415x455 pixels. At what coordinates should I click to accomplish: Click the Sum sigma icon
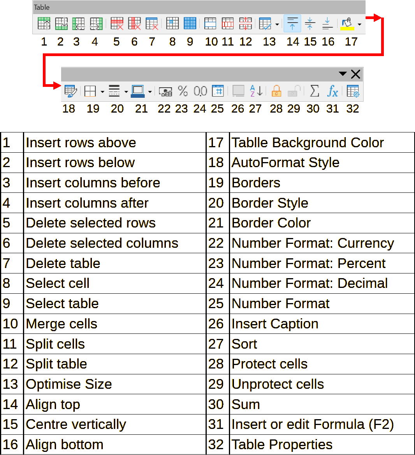314,91
